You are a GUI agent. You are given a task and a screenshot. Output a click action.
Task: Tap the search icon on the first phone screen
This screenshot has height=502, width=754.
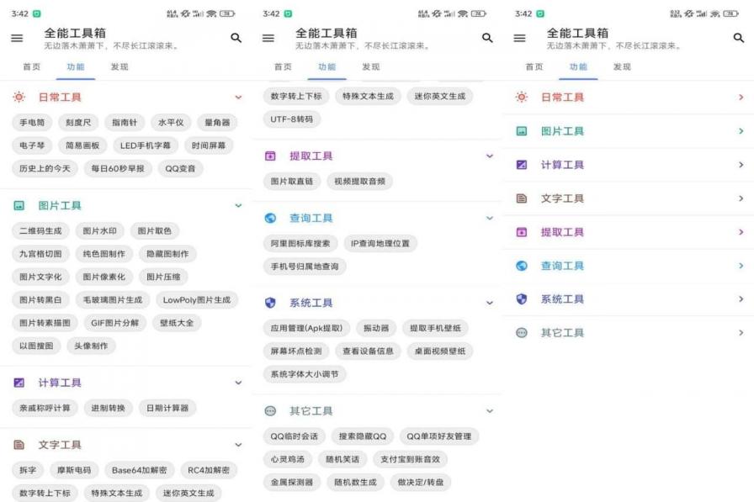pos(236,38)
